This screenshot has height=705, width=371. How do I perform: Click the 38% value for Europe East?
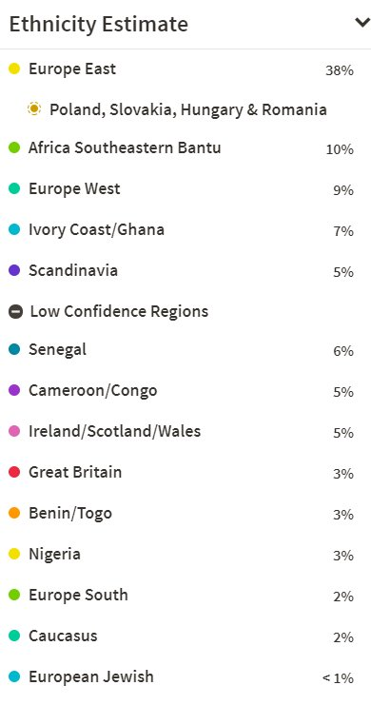click(340, 70)
